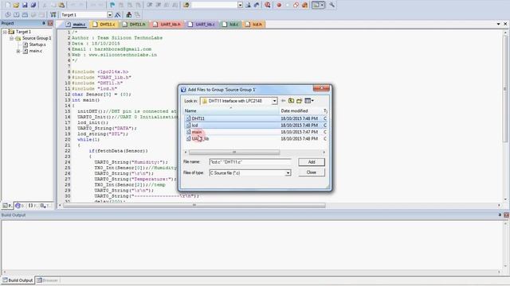Go up one folder level in dialog
The height and width of the screenshot is (286, 510).
pyautogui.click(x=291, y=101)
